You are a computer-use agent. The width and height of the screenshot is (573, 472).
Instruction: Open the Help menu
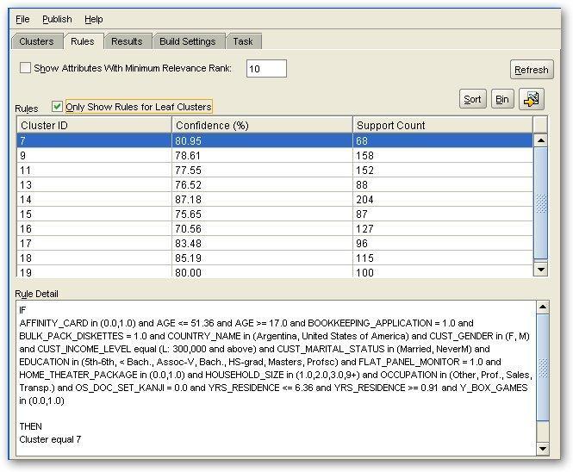pyautogui.click(x=94, y=19)
